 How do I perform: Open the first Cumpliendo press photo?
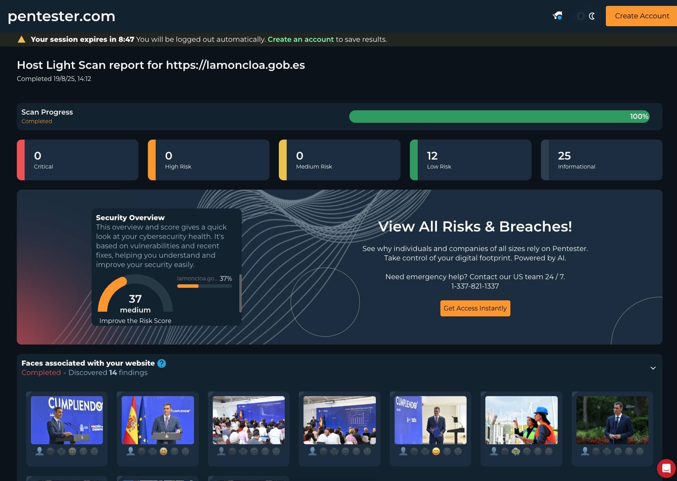click(x=66, y=420)
